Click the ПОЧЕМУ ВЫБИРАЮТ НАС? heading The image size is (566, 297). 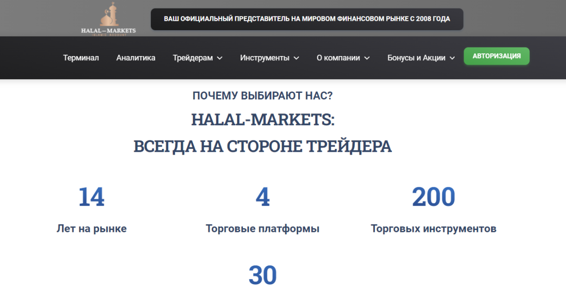(263, 96)
